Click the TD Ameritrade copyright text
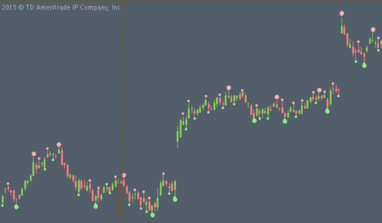This screenshot has width=382, height=223. coord(62,8)
